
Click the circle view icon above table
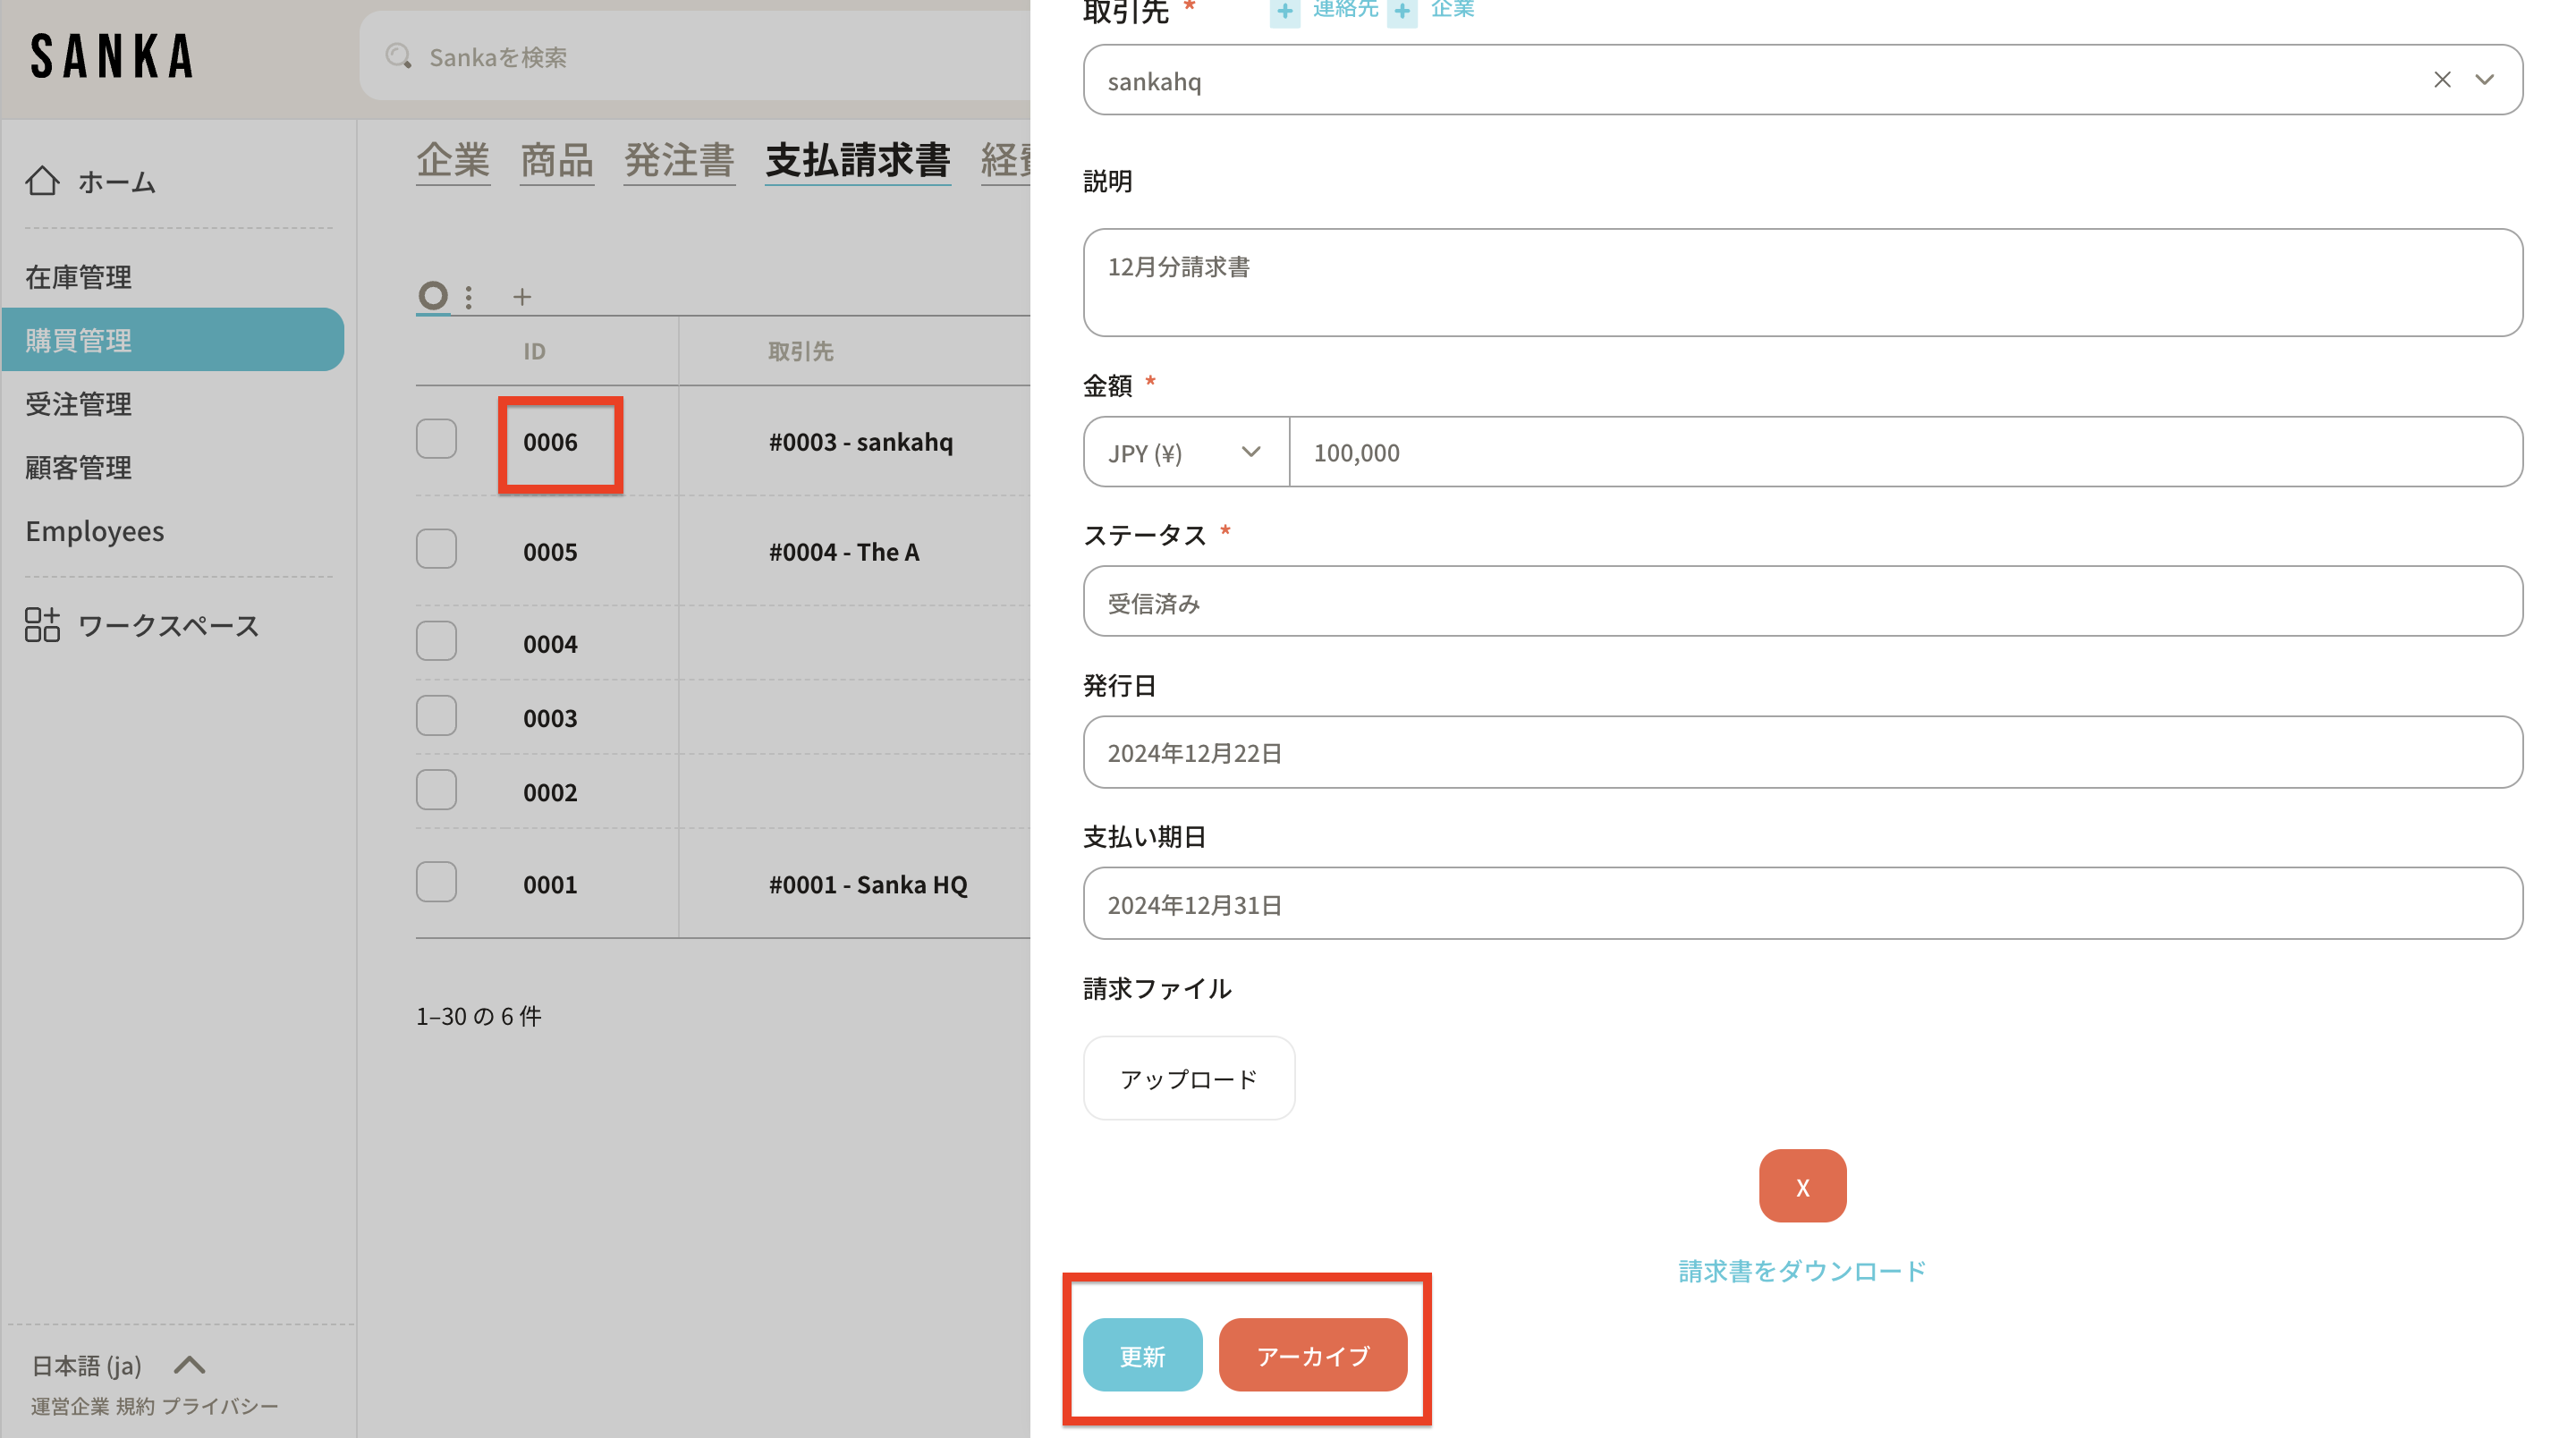click(433, 296)
